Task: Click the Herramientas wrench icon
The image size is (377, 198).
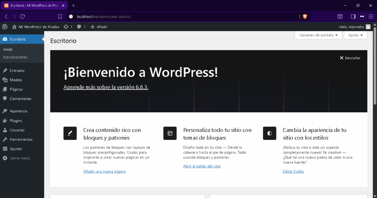Action: pyautogui.click(x=5, y=140)
